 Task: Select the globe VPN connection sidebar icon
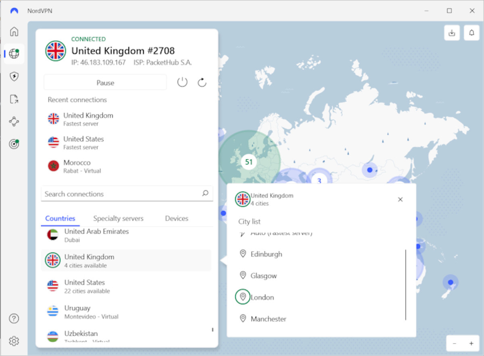(14, 54)
